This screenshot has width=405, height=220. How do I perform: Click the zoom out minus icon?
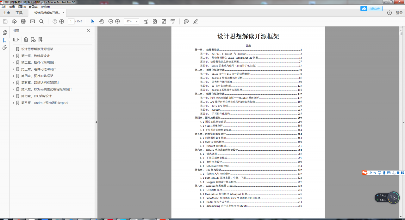[x=111, y=21]
